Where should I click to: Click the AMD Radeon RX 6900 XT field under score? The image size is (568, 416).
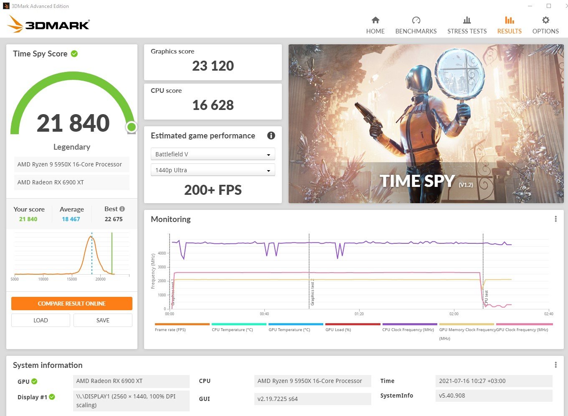tap(72, 182)
